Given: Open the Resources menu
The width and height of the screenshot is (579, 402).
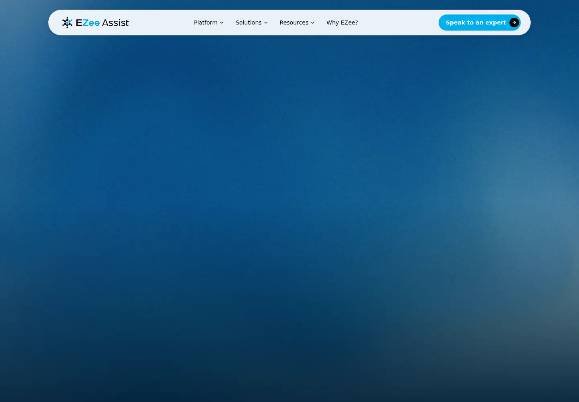Looking at the screenshot, I should tap(297, 23).
